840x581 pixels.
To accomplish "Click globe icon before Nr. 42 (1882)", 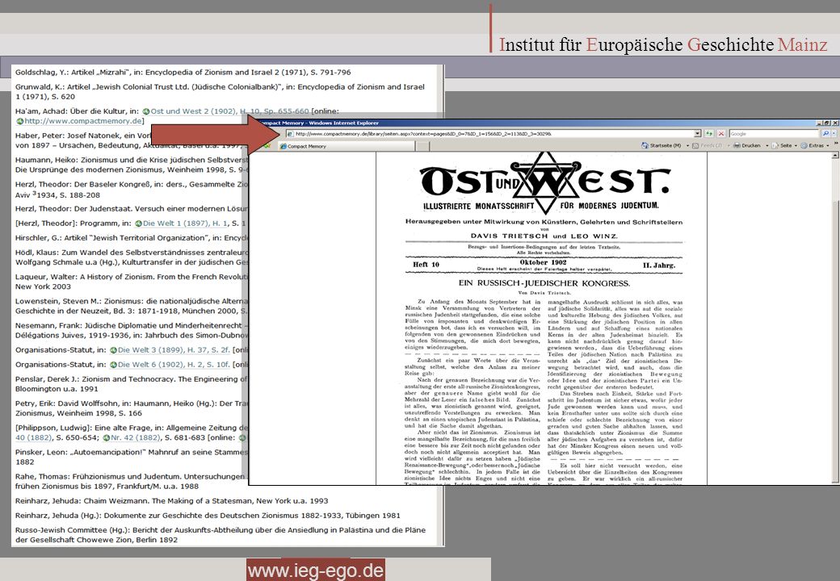I will [106, 437].
